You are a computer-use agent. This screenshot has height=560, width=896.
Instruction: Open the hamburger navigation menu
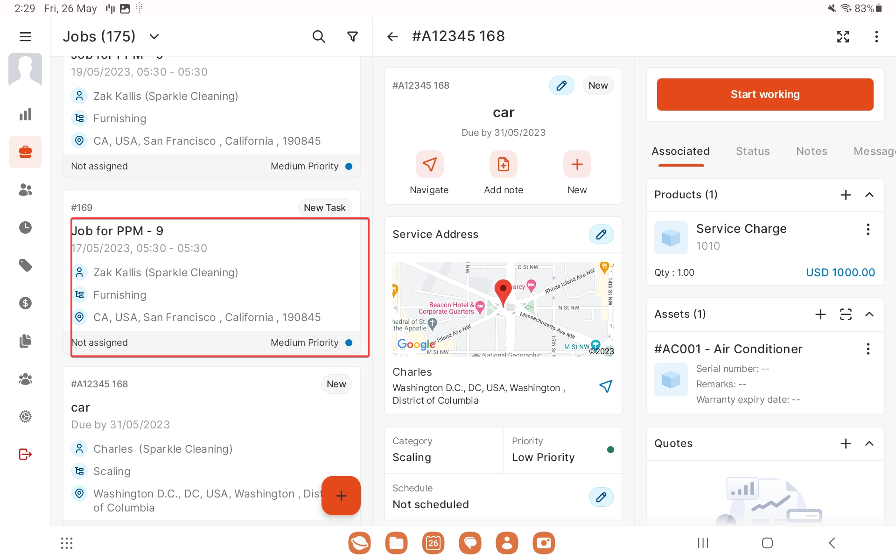tap(25, 36)
